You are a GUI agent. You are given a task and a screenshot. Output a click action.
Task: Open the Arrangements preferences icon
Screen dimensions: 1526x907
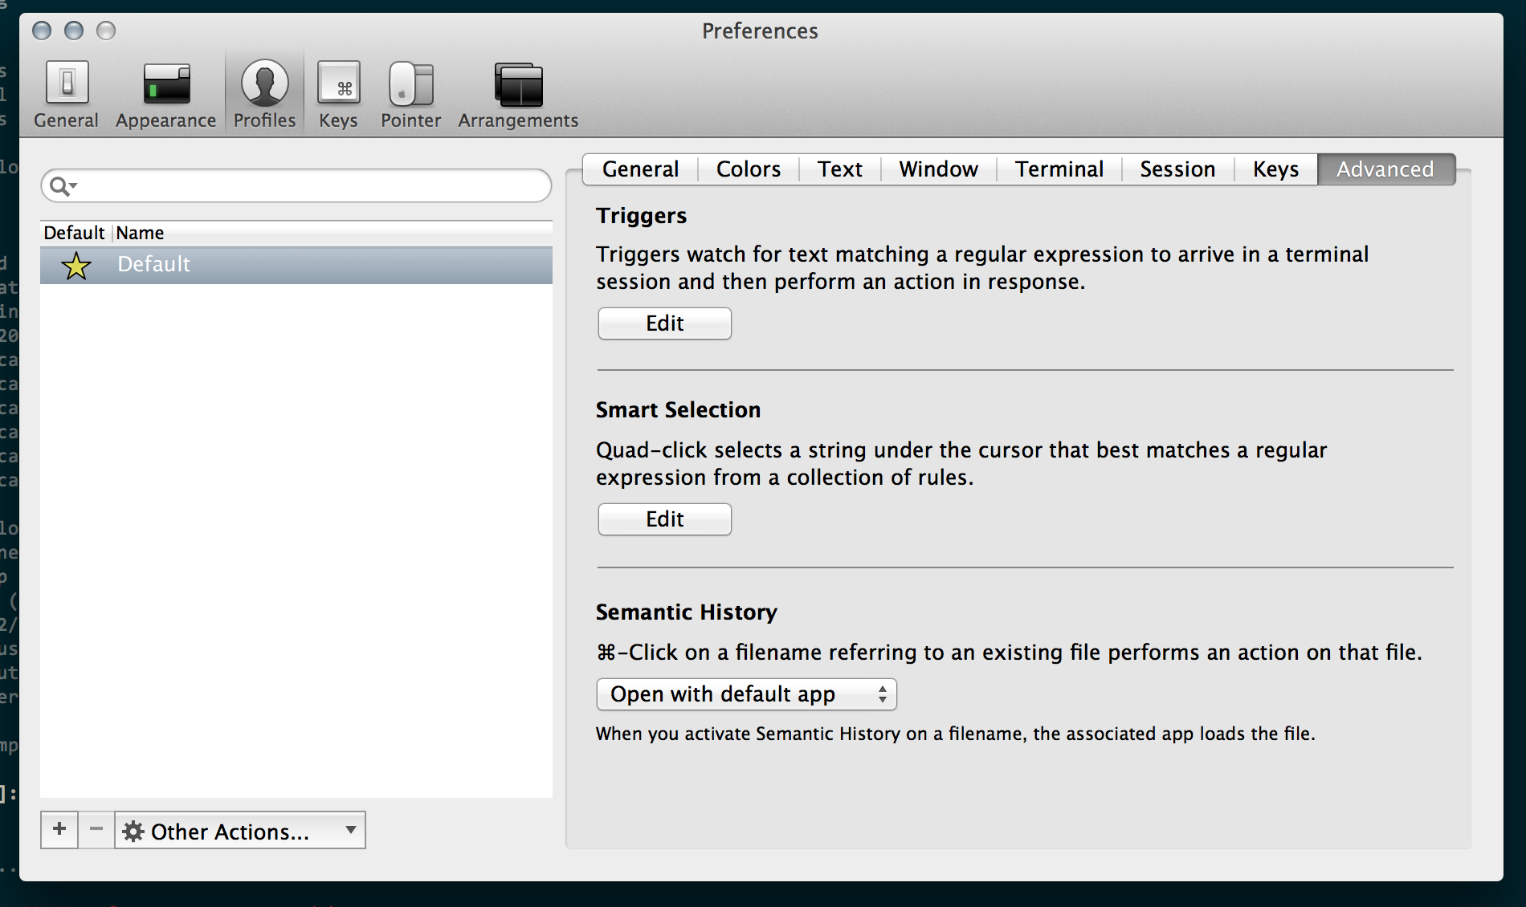[518, 84]
